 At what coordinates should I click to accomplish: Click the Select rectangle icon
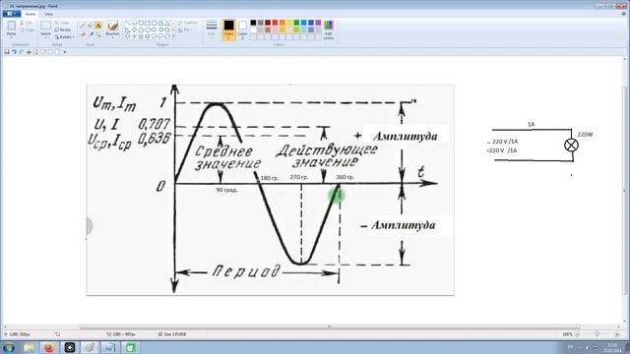click(x=45, y=26)
